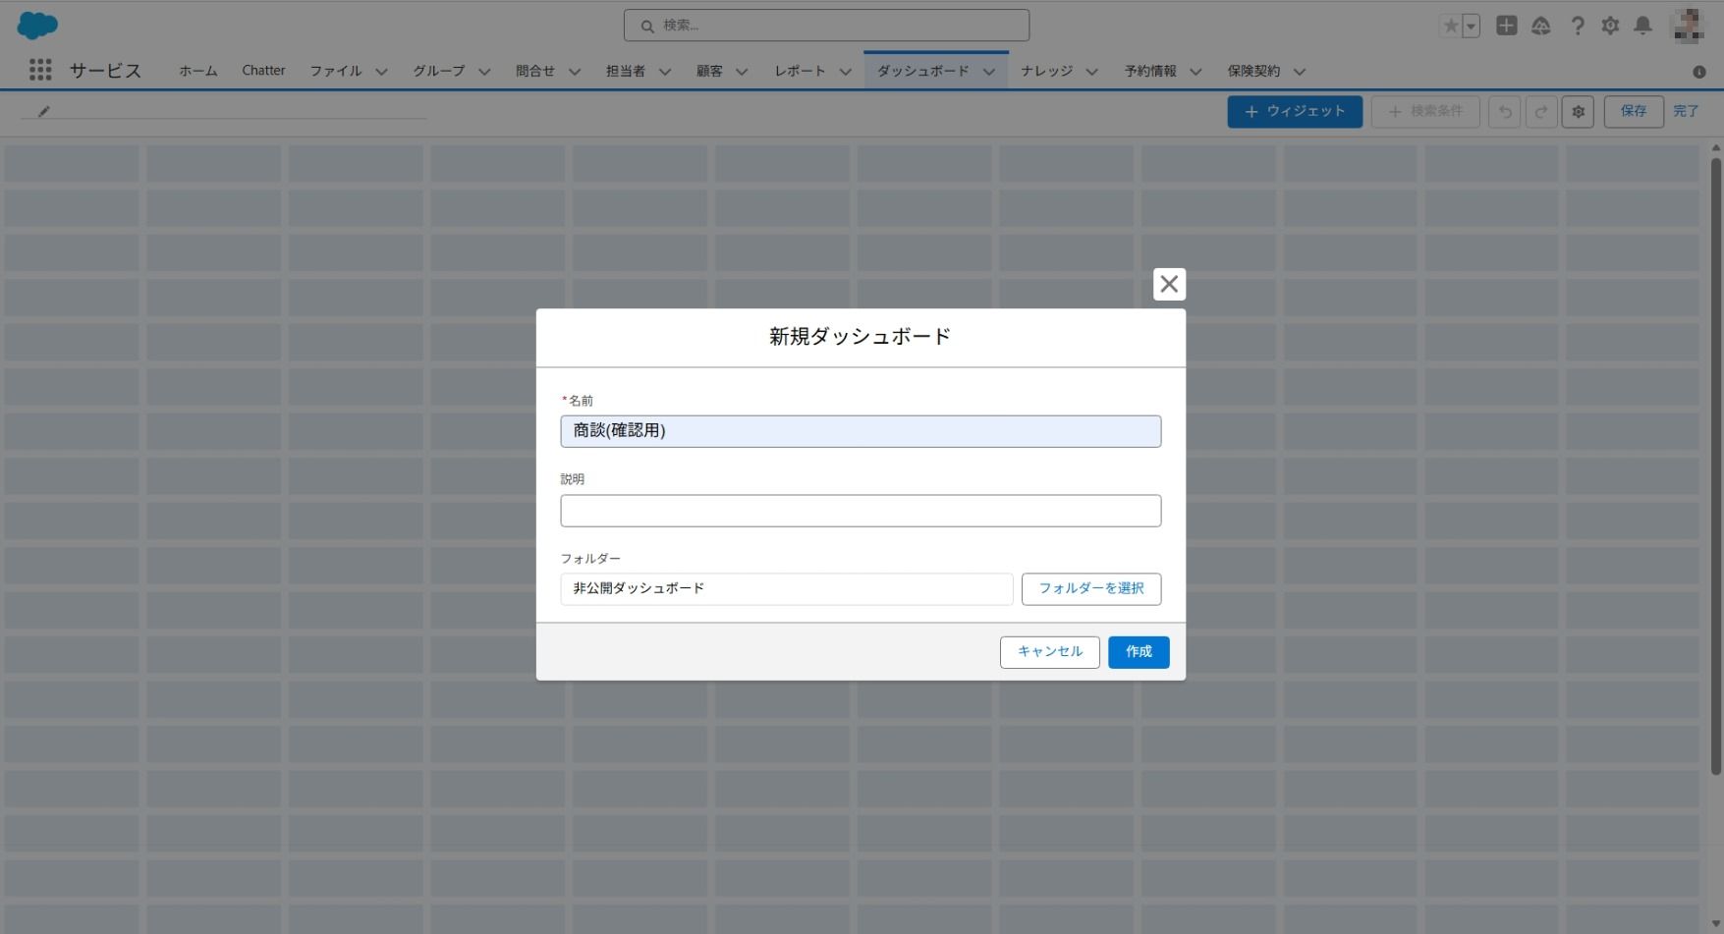Image resolution: width=1724 pixels, height=934 pixels.
Task: Expand the 保険契約 tab dropdown chevron
Action: pyautogui.click(x=1299, y=72)
